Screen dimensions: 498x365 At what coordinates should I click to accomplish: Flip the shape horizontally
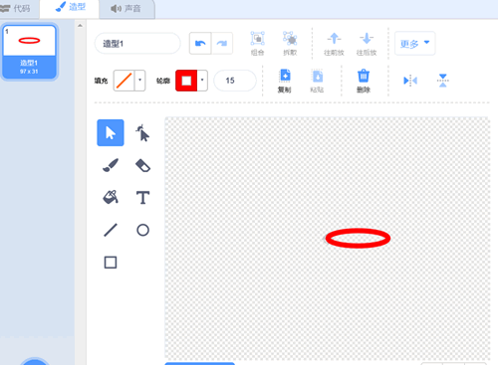coord(410,81)
